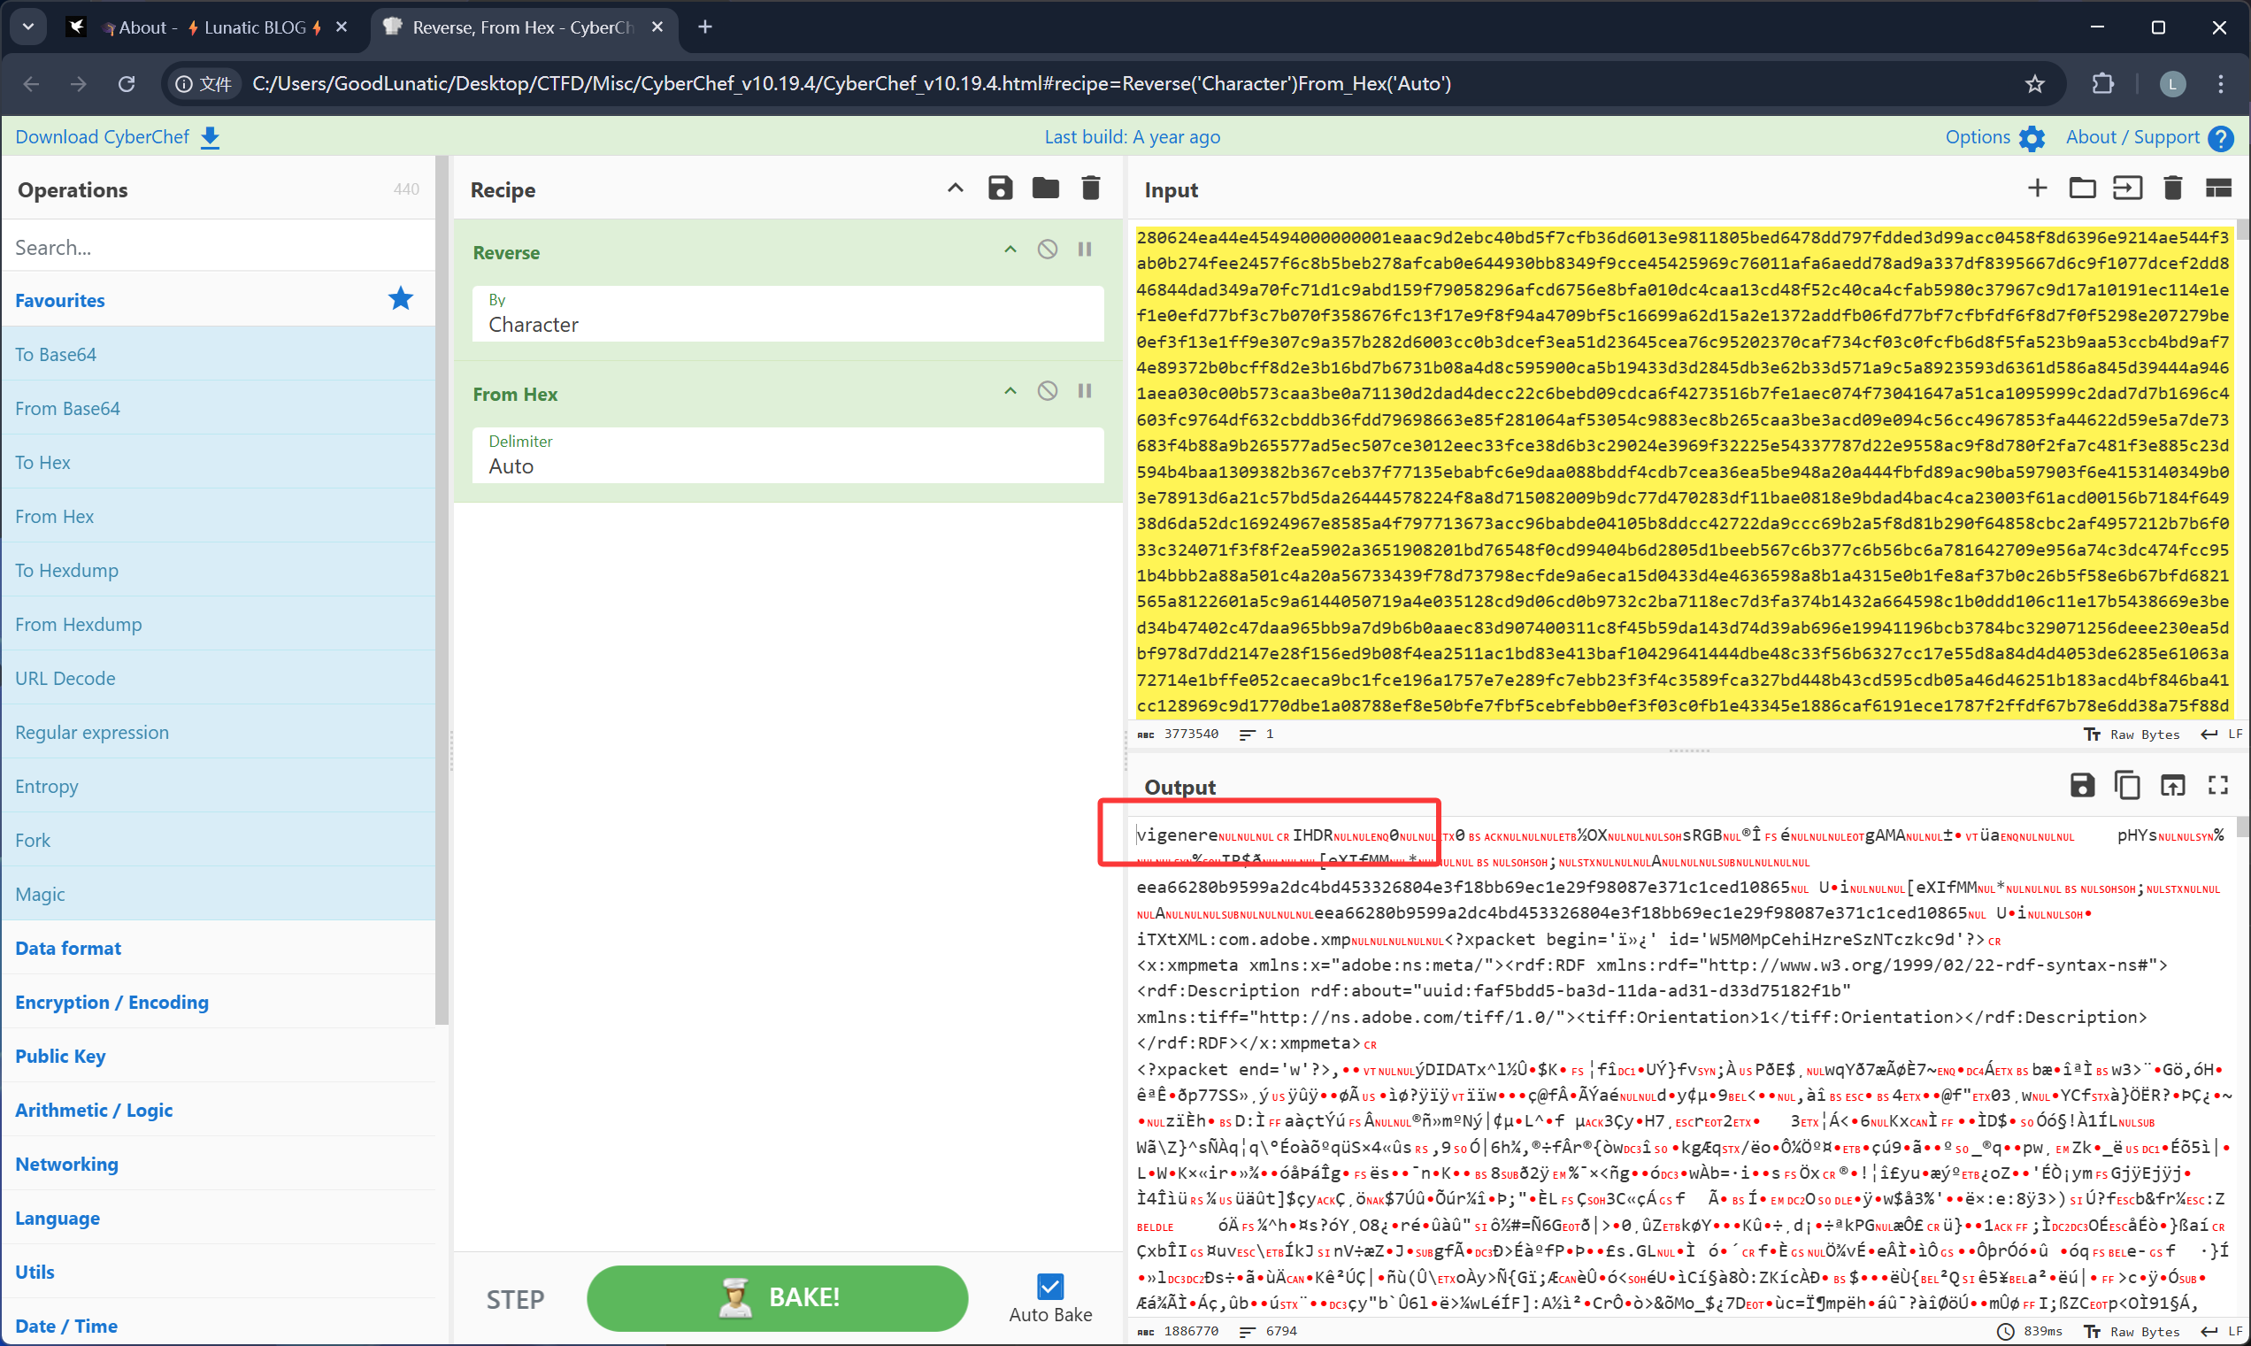Reset the pane layout
The image size is (2251, 1346).
[2217, 188]
